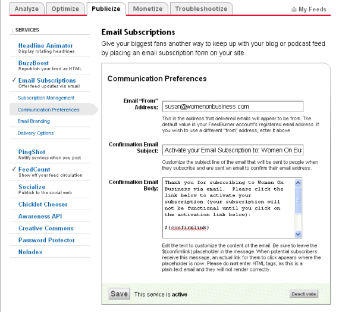
Task: Click the 'This service is active' text
Action: (161, 295)
